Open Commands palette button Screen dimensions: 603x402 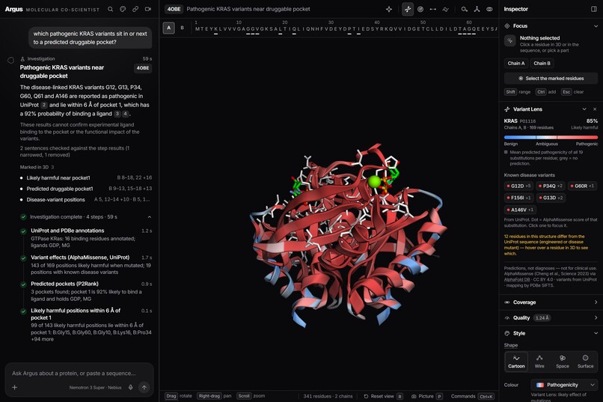(x=472, y=396)
